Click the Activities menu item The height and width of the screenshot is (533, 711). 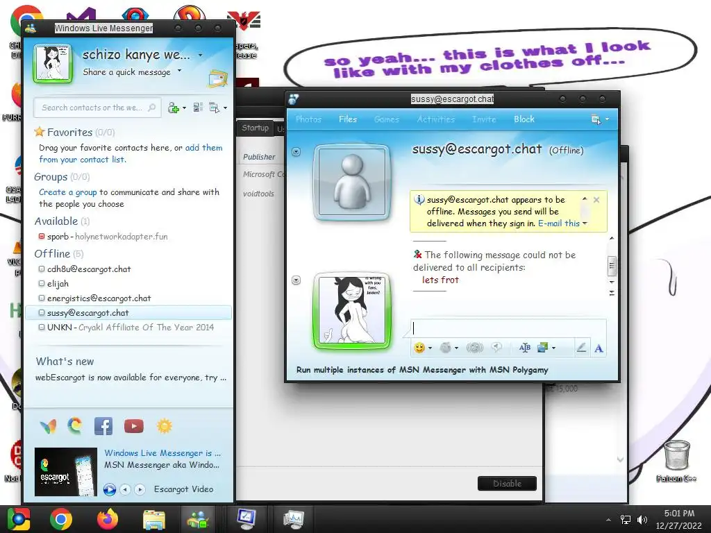(436, 119)
